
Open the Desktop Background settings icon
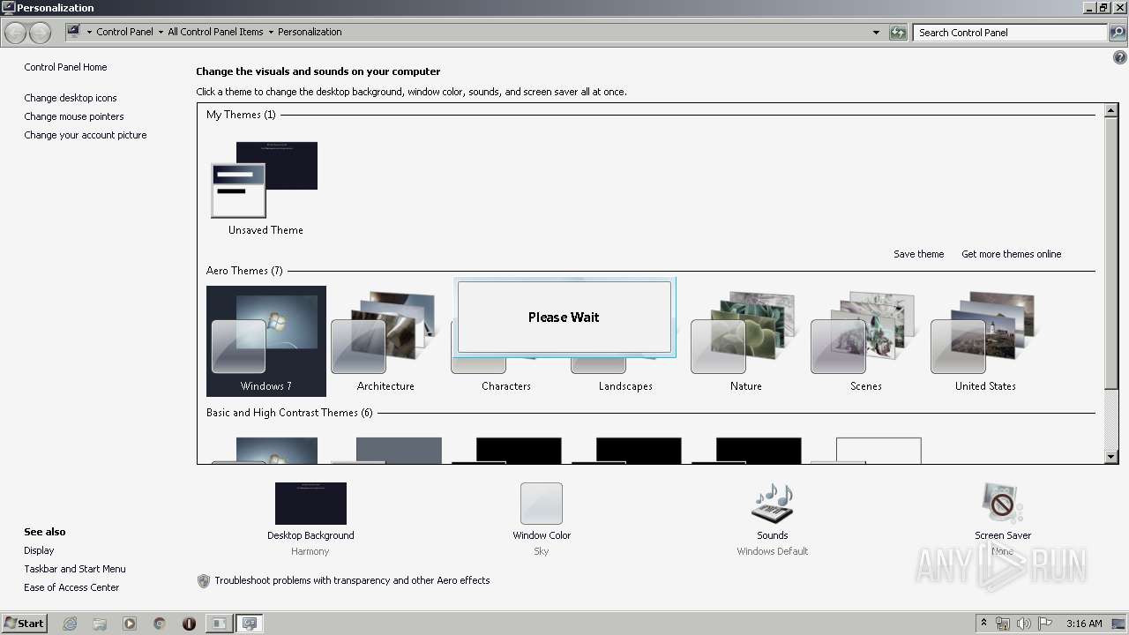pyautogui.click(x=310, y=504)
